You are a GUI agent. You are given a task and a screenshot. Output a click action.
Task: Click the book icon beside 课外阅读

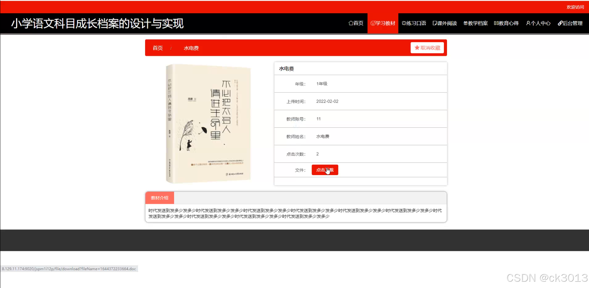pyautogui.click(x=435, y=23)
